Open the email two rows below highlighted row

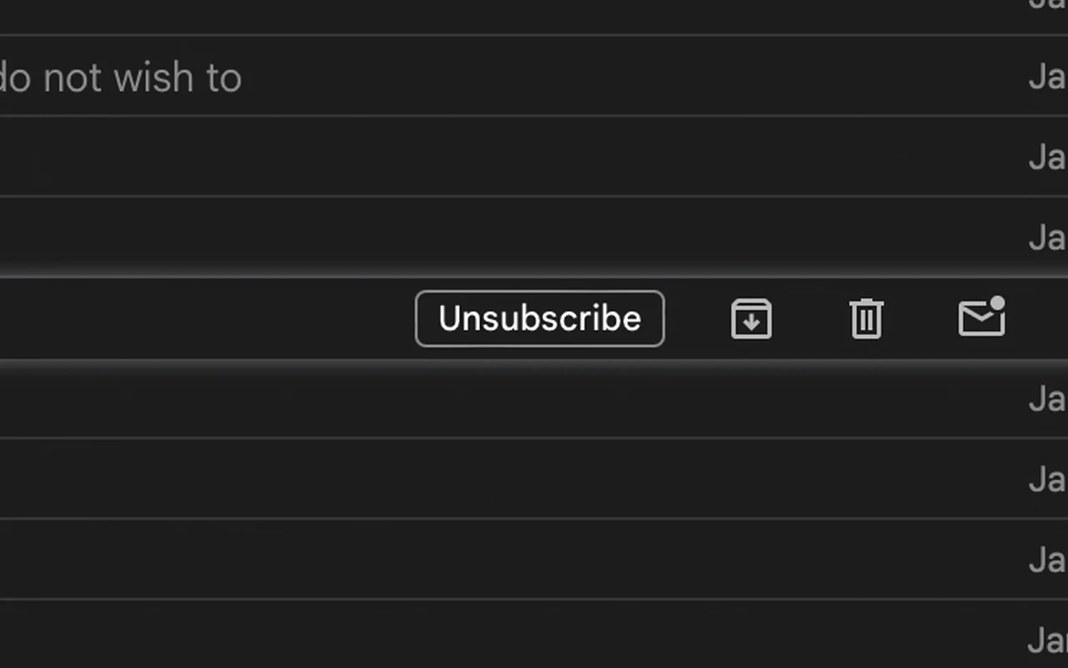coord(534,479)
